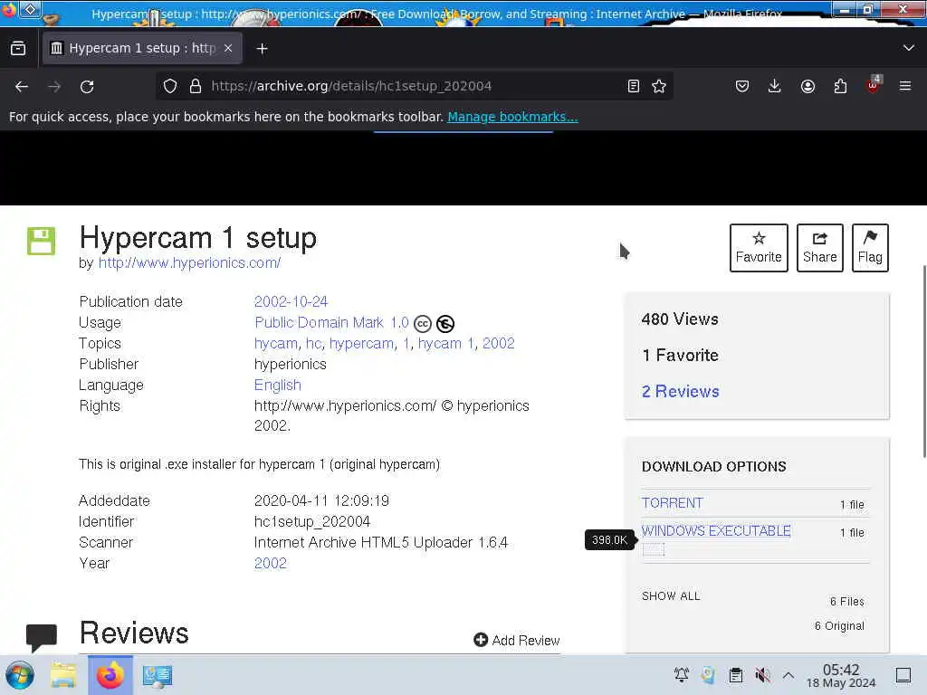Image resolution: width=927 pixels, height=695 pixels.
Task: Click the 1 Favorite statistic text
Action: tap(680, 355)
